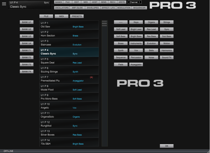Open the BANKS menu
Image resolution: width=210 pixels, height=153 pixels.
tap(58, 2)
